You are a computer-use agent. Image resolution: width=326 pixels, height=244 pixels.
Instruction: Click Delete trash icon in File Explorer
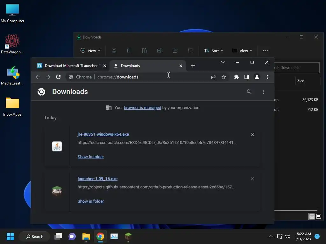click(190, 51)
